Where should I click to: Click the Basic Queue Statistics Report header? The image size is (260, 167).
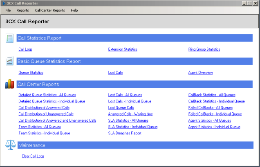[134, 61]
